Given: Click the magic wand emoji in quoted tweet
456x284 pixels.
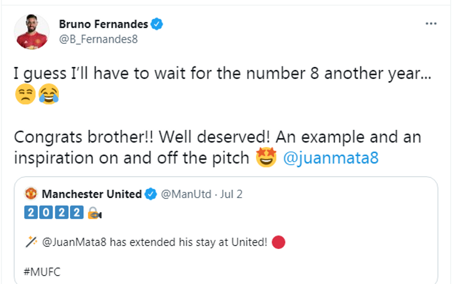Looking at the screenshot, I should (x=31, y=242).
